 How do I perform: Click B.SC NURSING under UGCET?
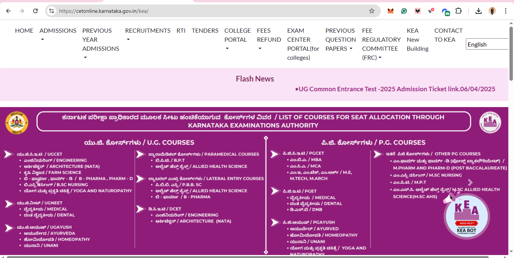56,185
